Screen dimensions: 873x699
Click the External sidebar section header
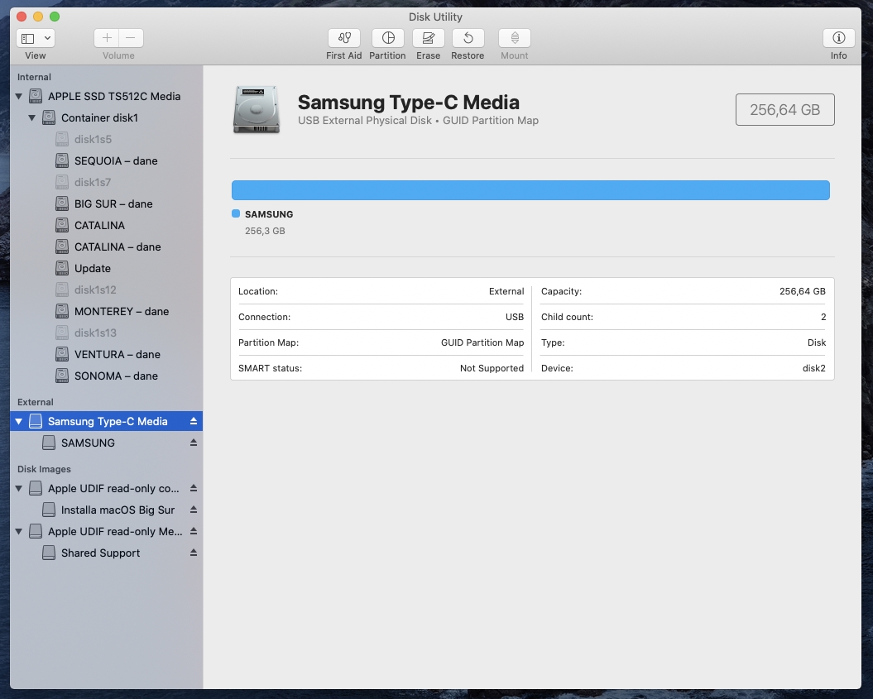pos(35,402)
